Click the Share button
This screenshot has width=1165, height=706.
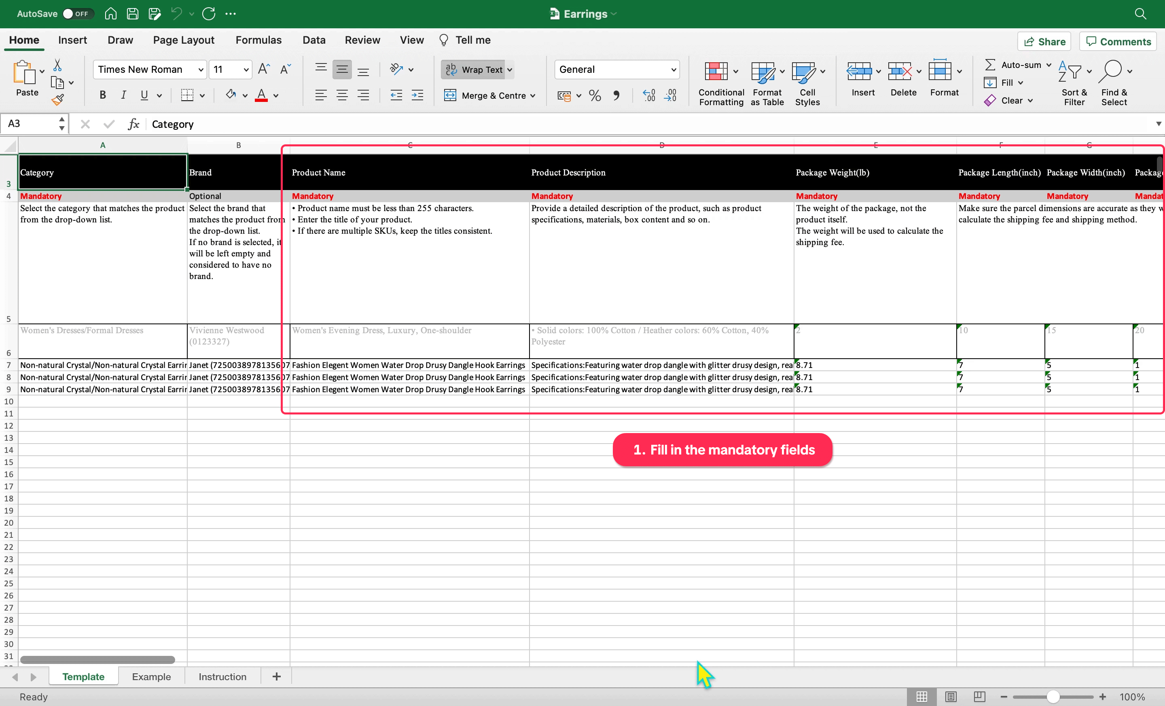[1044, 42]
